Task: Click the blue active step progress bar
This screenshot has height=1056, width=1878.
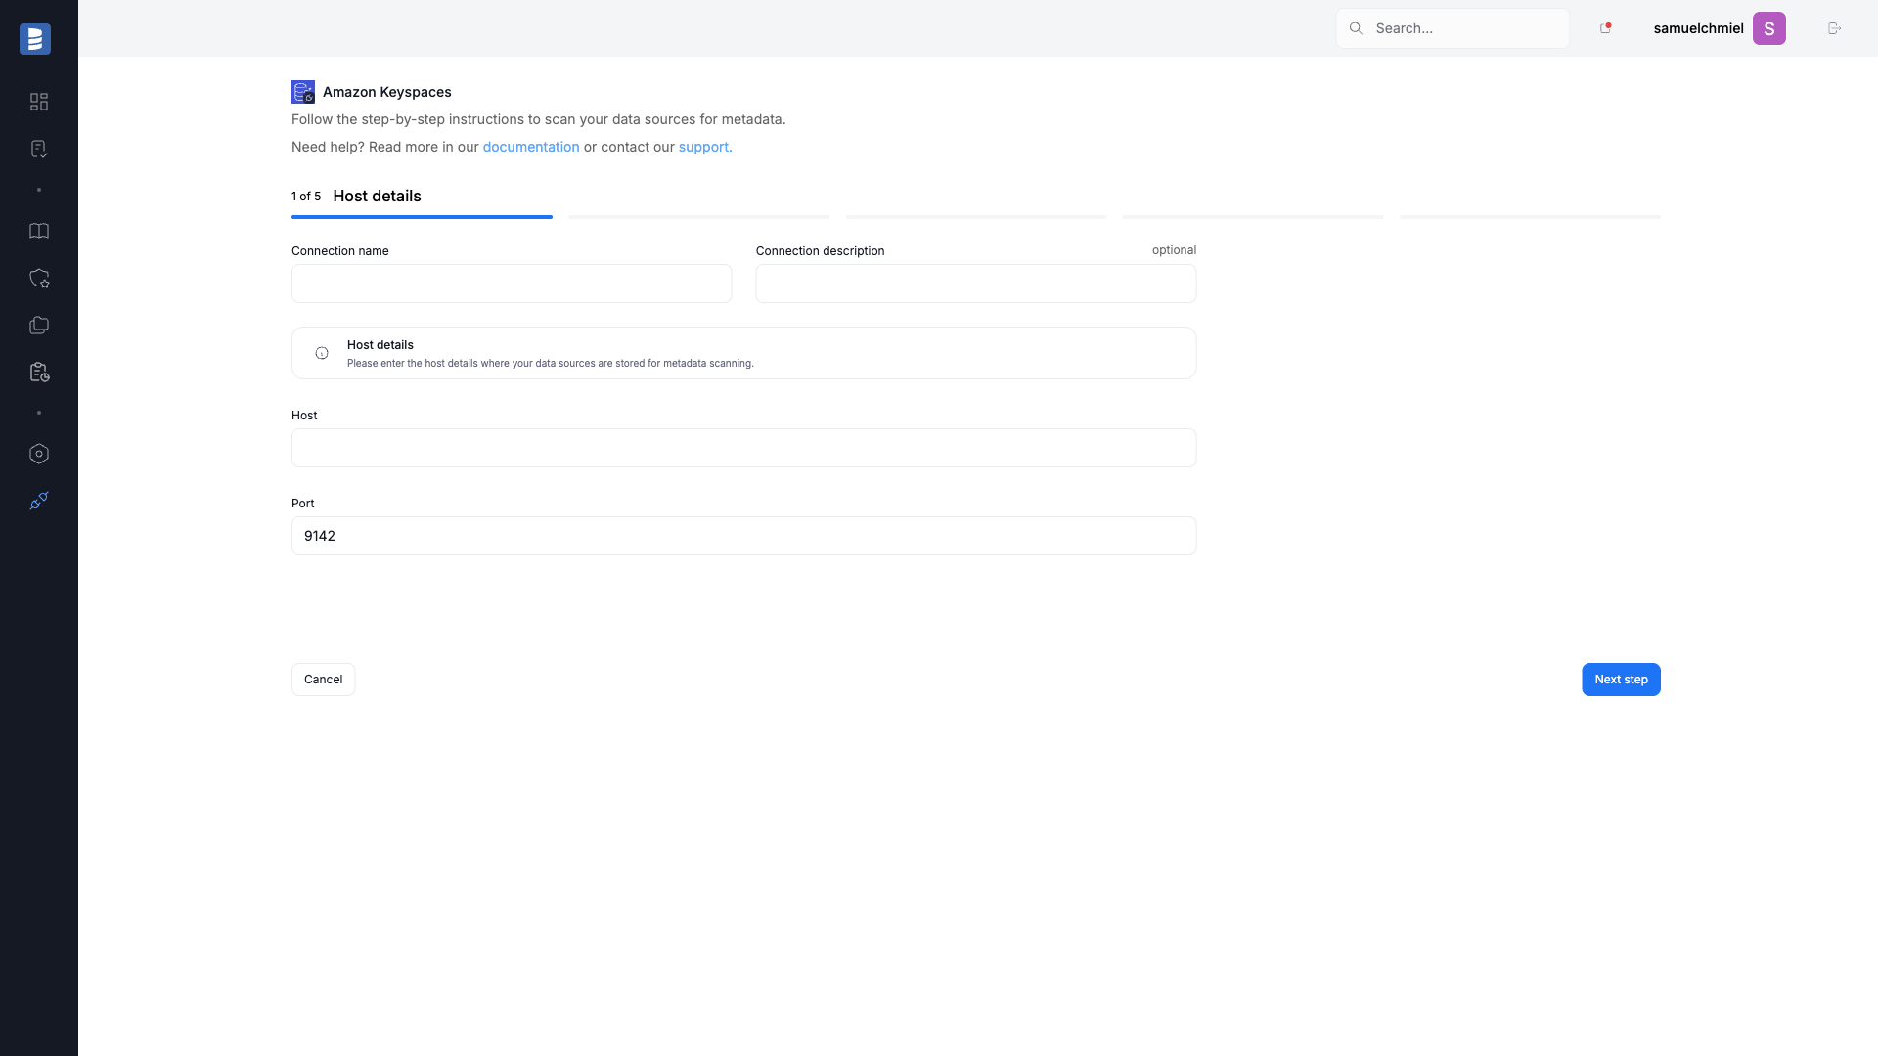Action: pyautogui.click(x=422, y=217)
